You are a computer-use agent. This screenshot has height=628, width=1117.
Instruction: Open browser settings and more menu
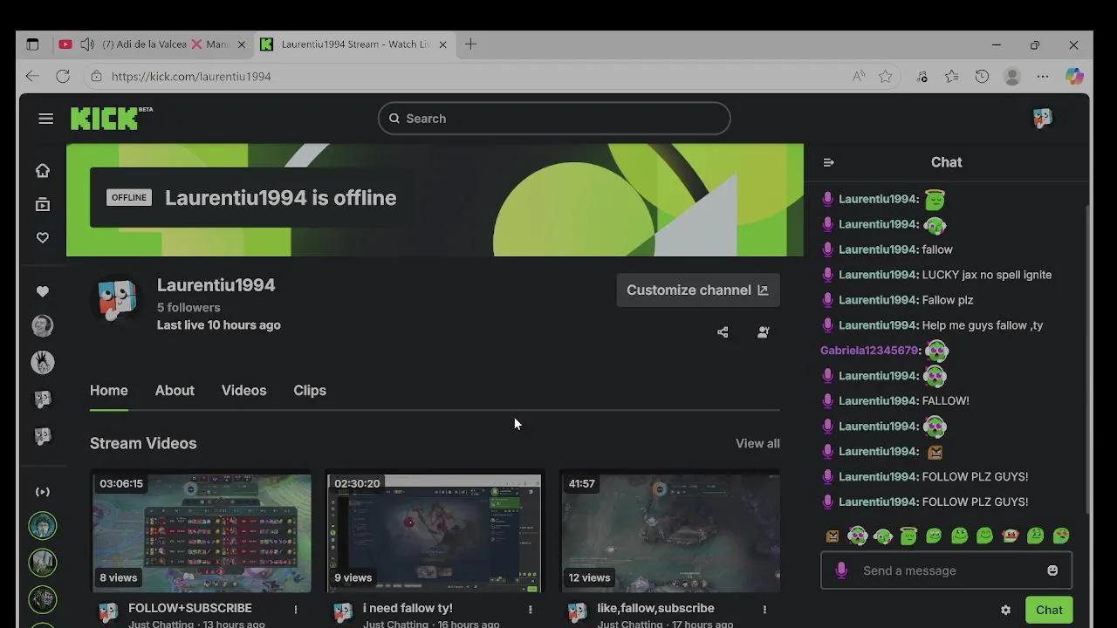coord(1043,77)
